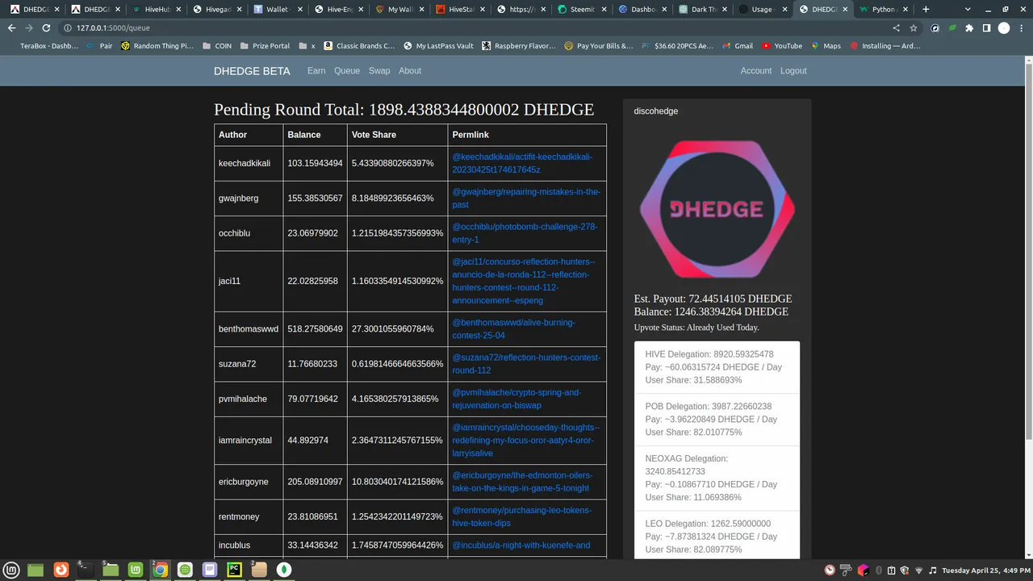
Task: Go to the Swap page
Action: (x=379, y=71)
